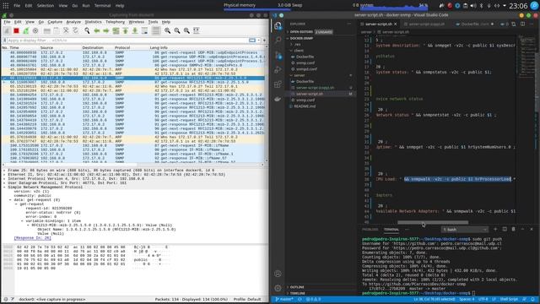Zoom out Wireshark packet text
Image resolution: width=540 pixels, height=304 pixels.
[x=177, y=30]
